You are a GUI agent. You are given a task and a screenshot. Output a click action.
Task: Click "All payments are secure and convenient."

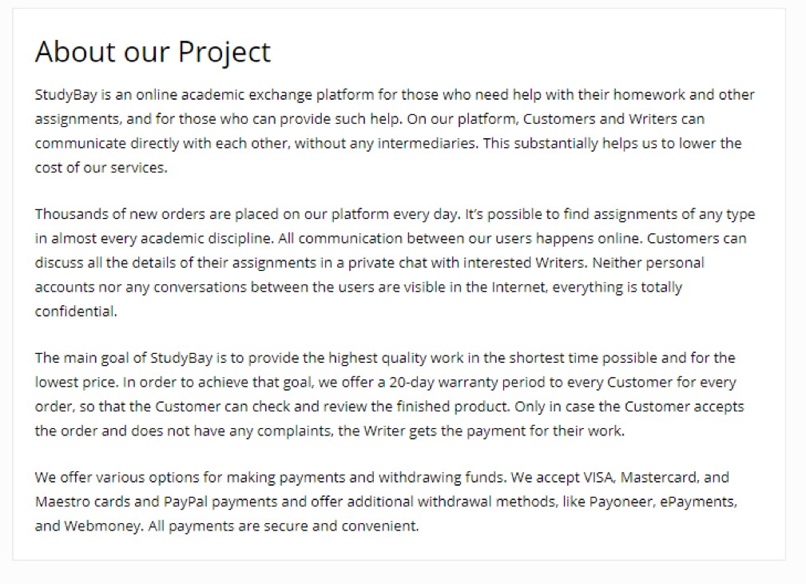click(284, 526)
